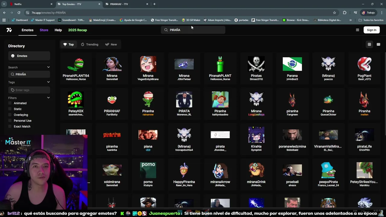Collapse the Filters section chevron
The width and height of the screenshot is (386, 217).
[48, 98]
